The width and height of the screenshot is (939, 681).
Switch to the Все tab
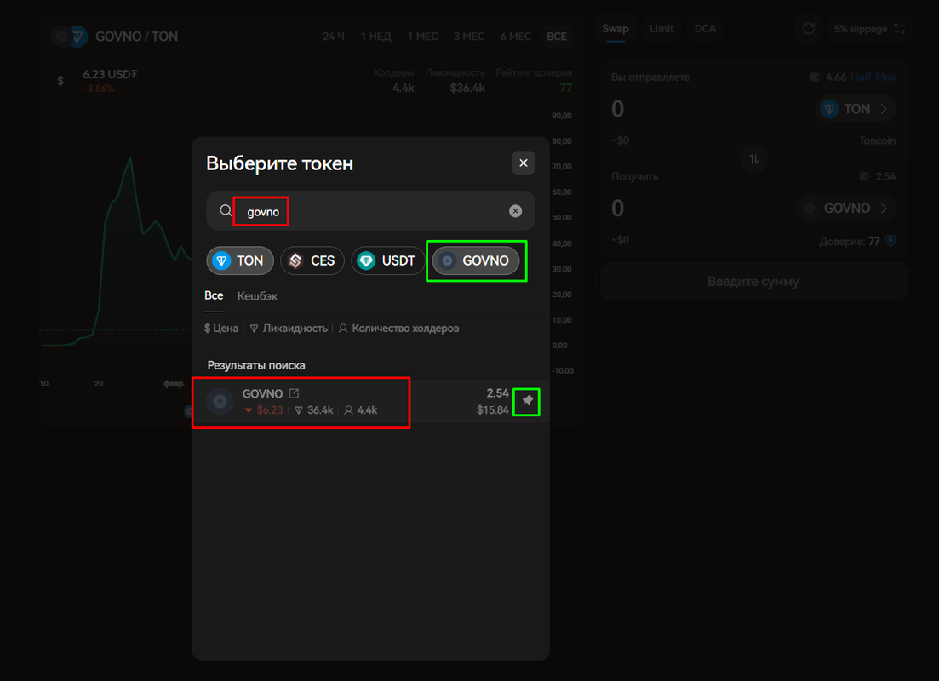tap(214, 296)
